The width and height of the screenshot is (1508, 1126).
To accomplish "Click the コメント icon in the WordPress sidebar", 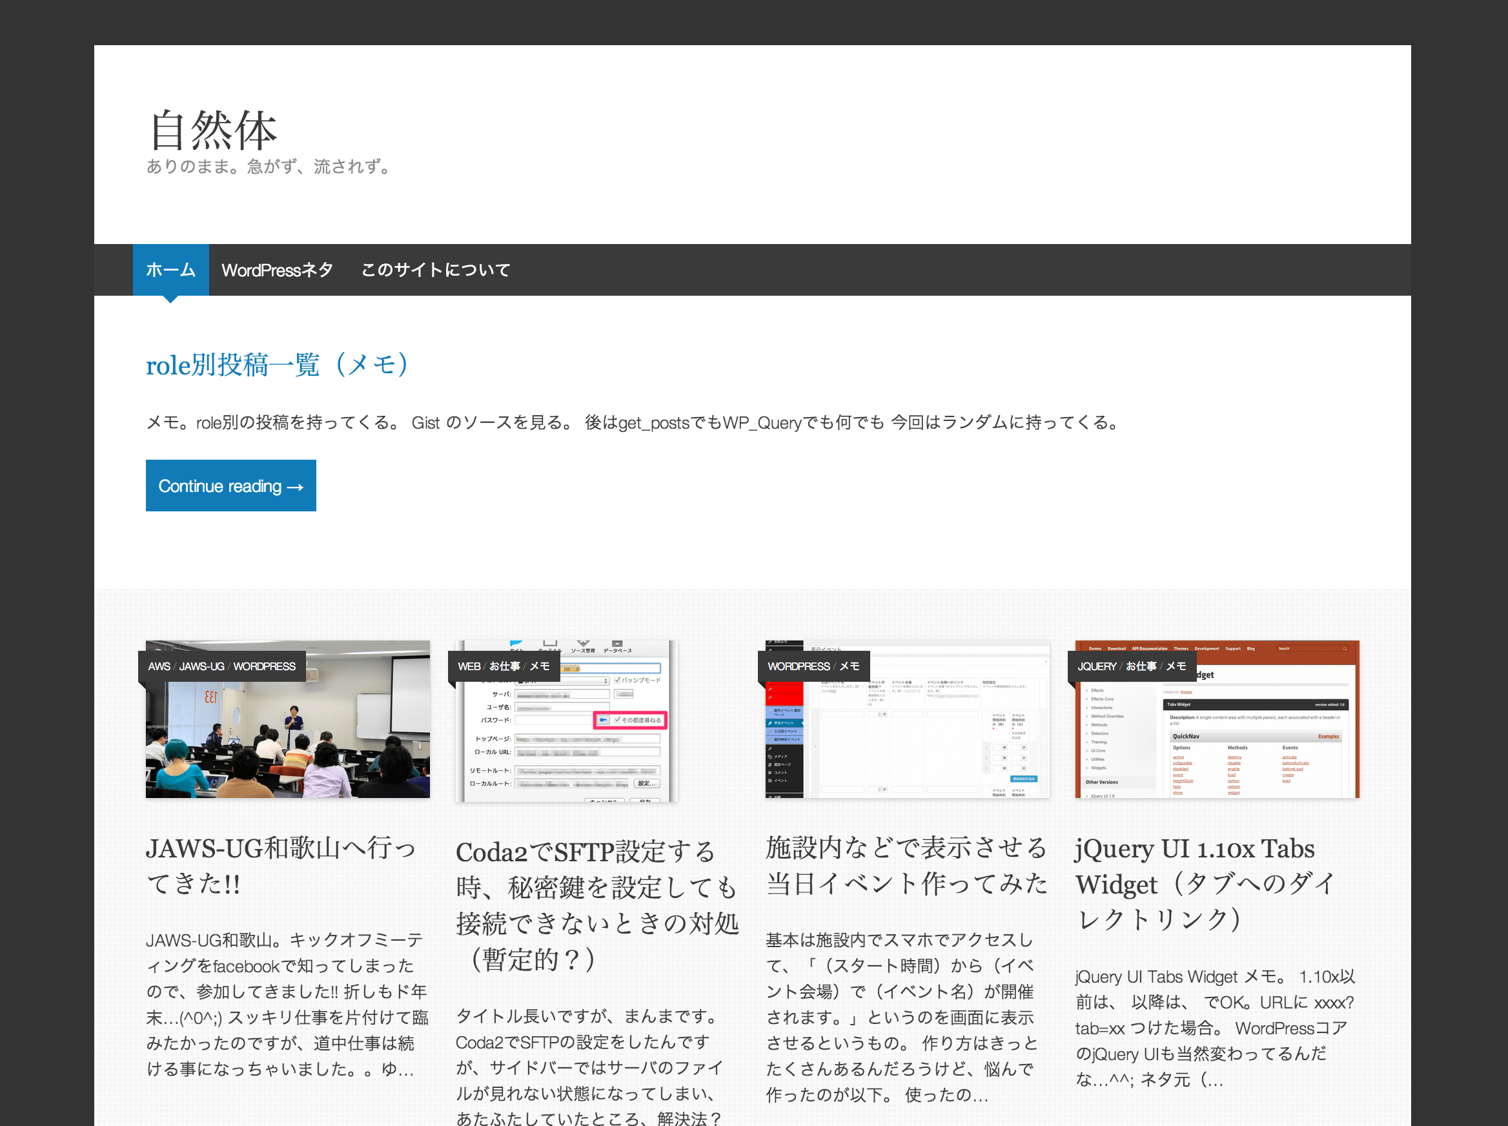I will [770, 773].
